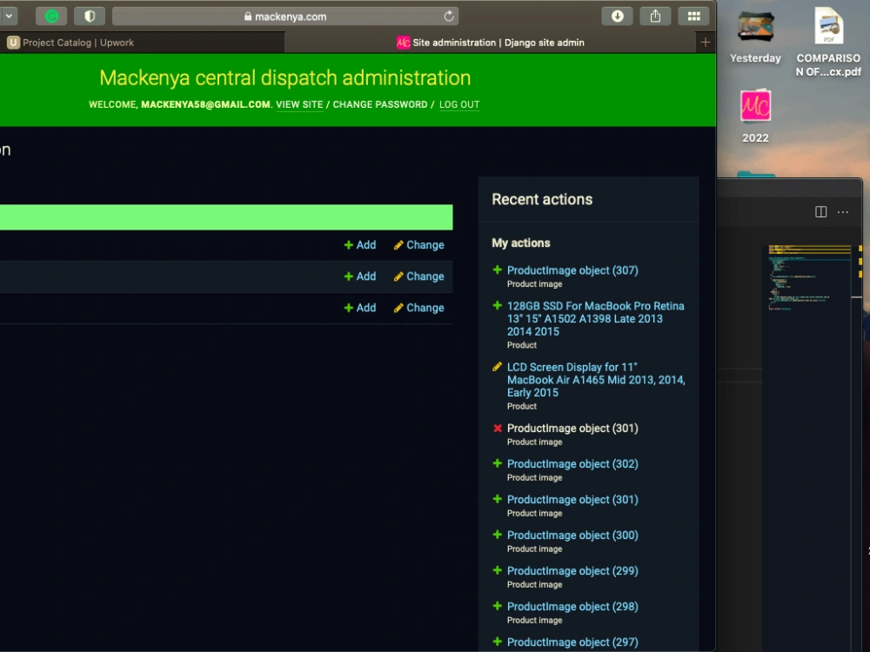Click the red delete icon beside ProductImage object (301)
The height and width of the screenshot is (652, 870).
click(497, 428)
